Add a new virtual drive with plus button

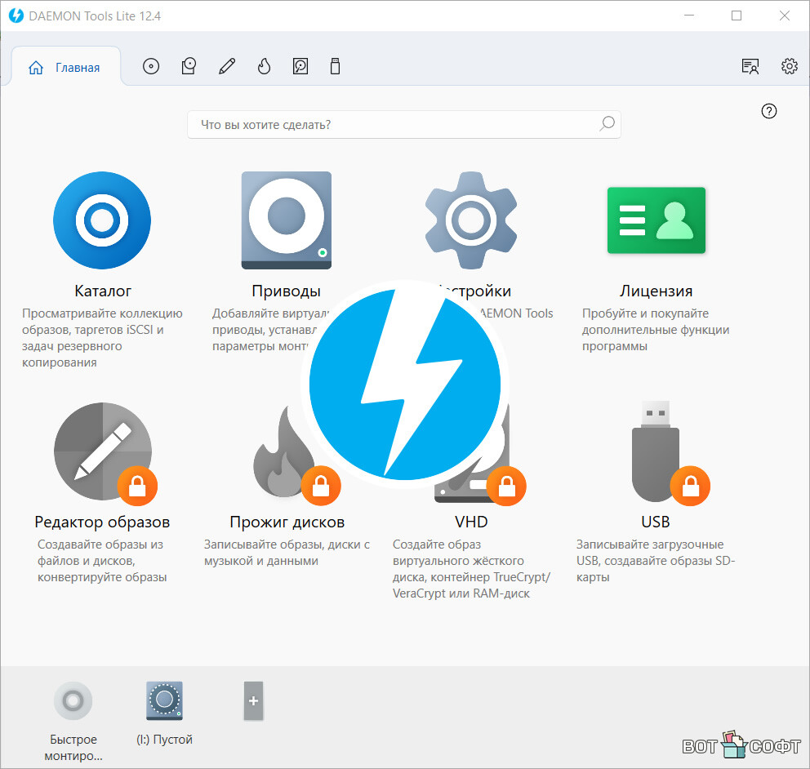tap(253, 701)
